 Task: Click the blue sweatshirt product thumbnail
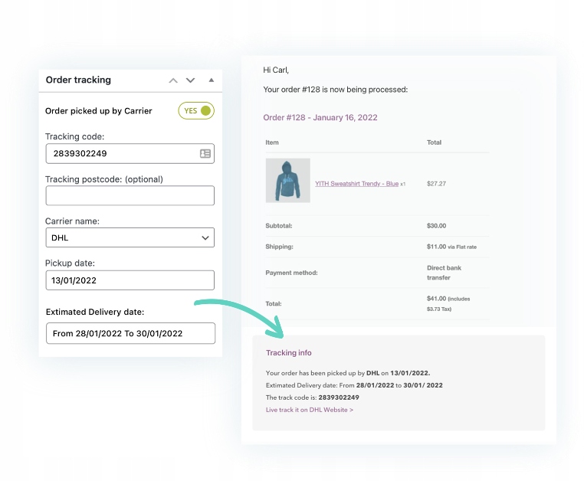tap(287, 181)
